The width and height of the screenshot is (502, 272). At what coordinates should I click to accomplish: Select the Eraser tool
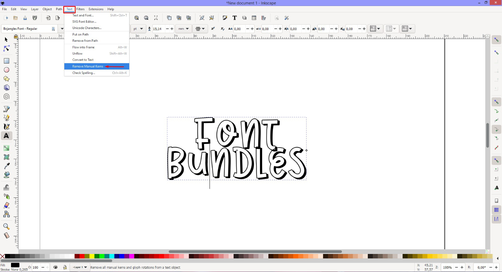pyautogui.click(x=6, y=205)
